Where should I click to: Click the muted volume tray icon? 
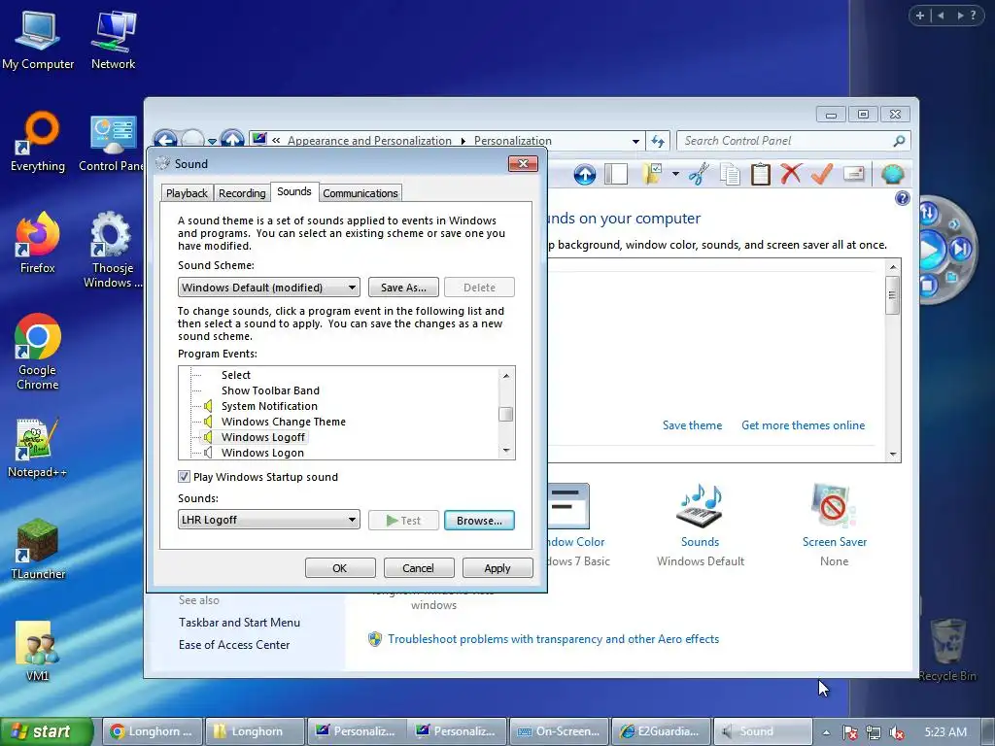pyautogui.click(x=896, y=732)
